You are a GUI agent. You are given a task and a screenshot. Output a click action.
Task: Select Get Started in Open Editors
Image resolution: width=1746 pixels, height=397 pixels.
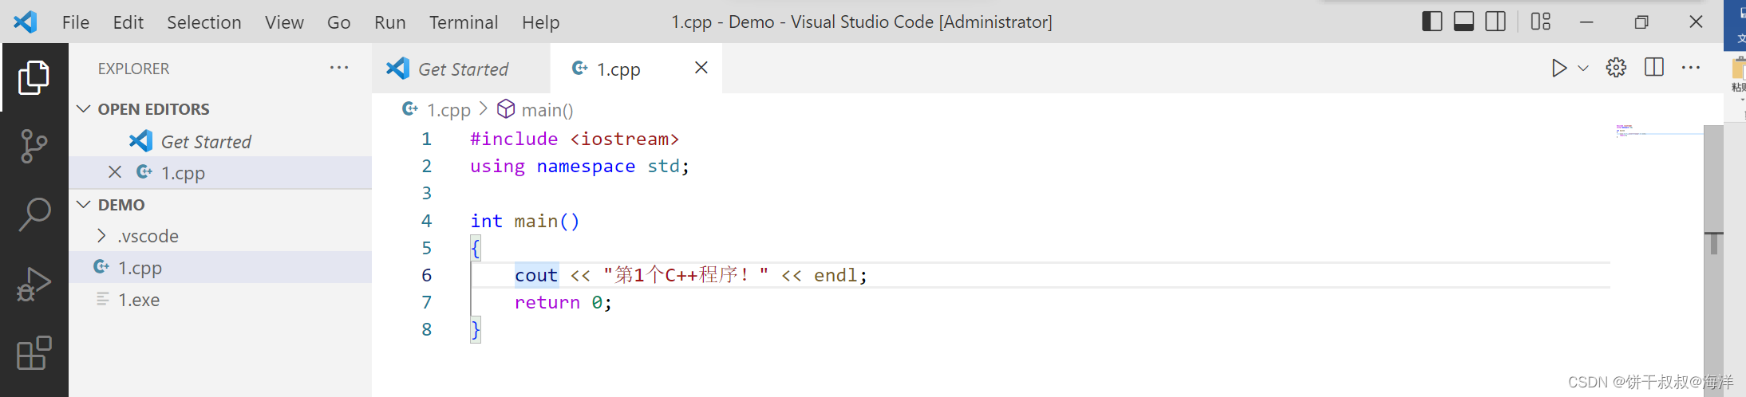(x=220, y=141)
